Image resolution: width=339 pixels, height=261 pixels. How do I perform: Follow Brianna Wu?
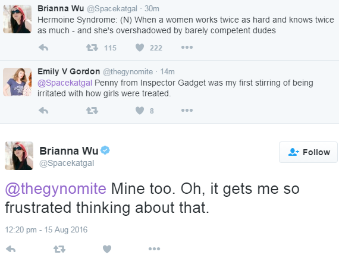tap(308, 152)
